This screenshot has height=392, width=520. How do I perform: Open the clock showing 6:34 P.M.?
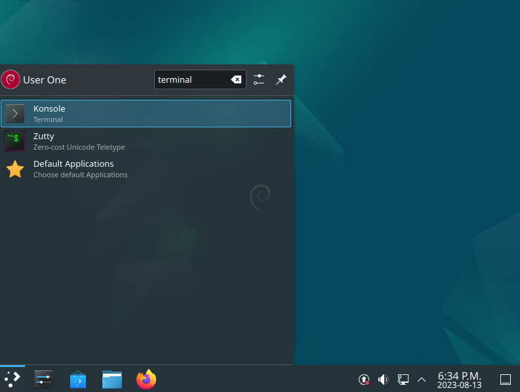[x=459, y=376]
